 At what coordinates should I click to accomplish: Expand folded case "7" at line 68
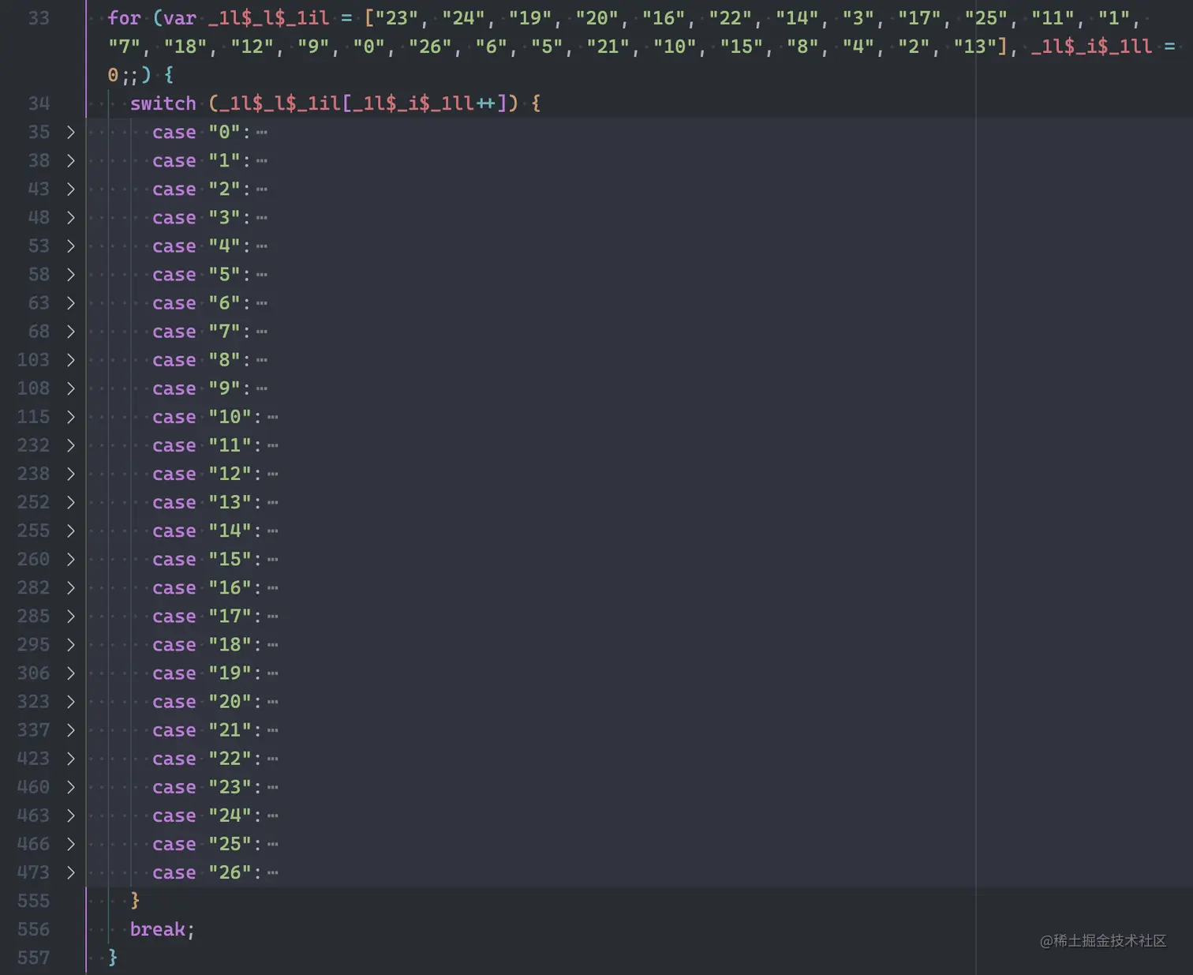click(70, 331)
